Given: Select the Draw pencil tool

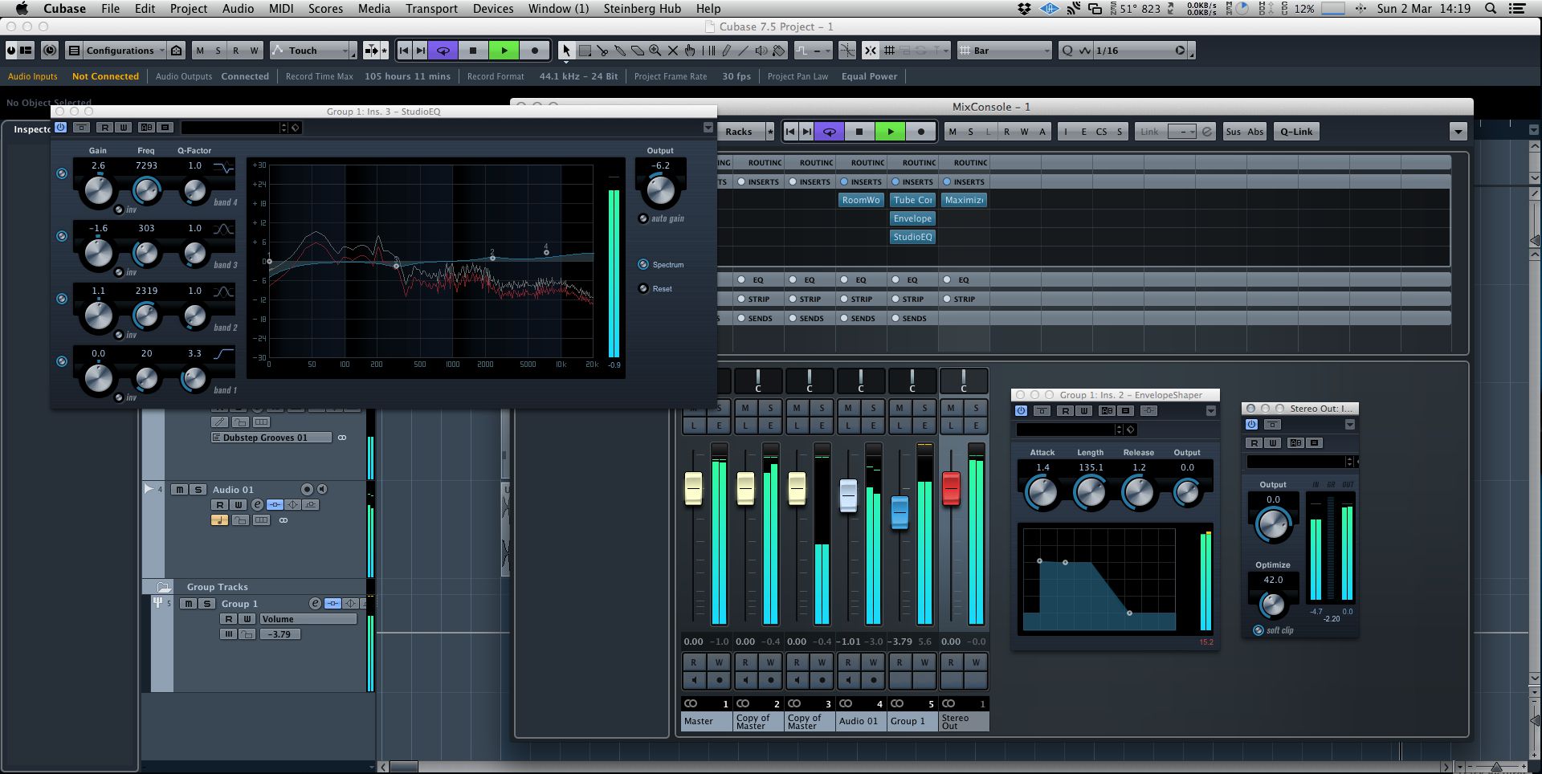Looking at the screenshot, I should [x=726, y=51].
